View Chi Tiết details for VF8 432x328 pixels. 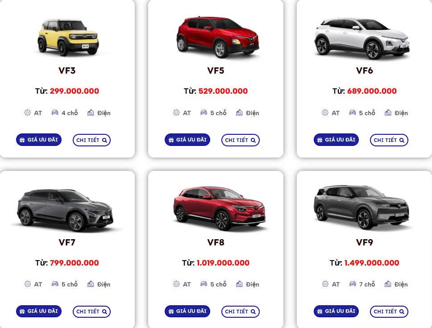click(240, 311)
